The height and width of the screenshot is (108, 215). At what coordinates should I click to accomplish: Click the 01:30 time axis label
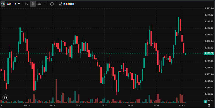156,105
